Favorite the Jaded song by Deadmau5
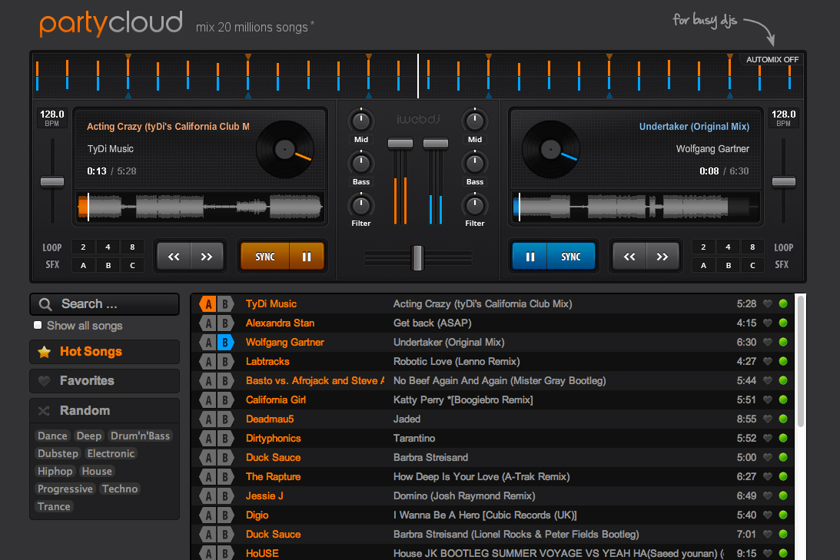 coord(768,419)
